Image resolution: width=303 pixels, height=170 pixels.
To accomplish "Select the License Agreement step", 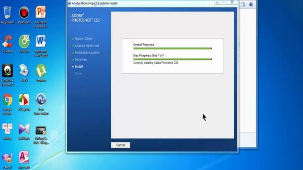I will coord(87,46).
